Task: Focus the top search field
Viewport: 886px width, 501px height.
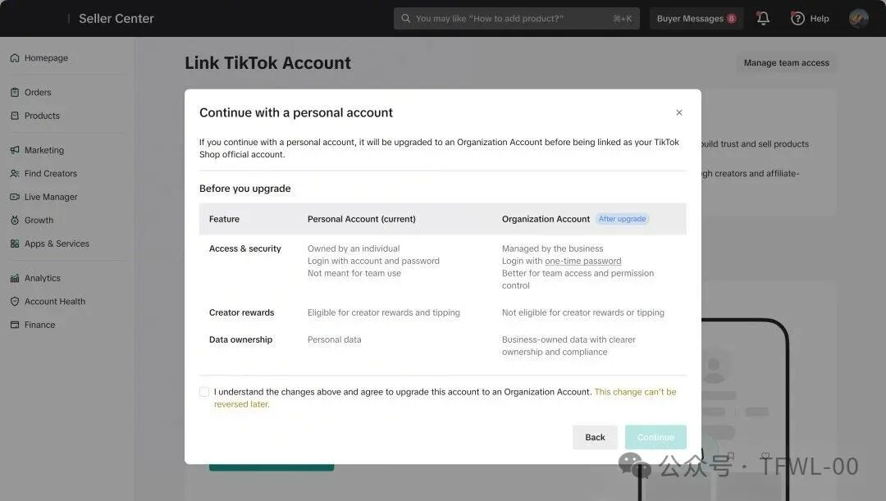Action: pyautogui.click(x=517, y=19)
